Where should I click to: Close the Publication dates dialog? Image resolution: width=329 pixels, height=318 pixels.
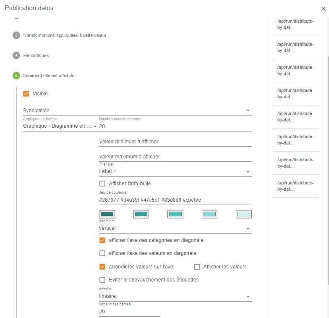point(323,9)
